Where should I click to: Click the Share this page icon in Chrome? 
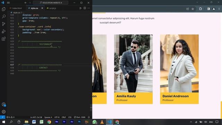tap(188, 9)
